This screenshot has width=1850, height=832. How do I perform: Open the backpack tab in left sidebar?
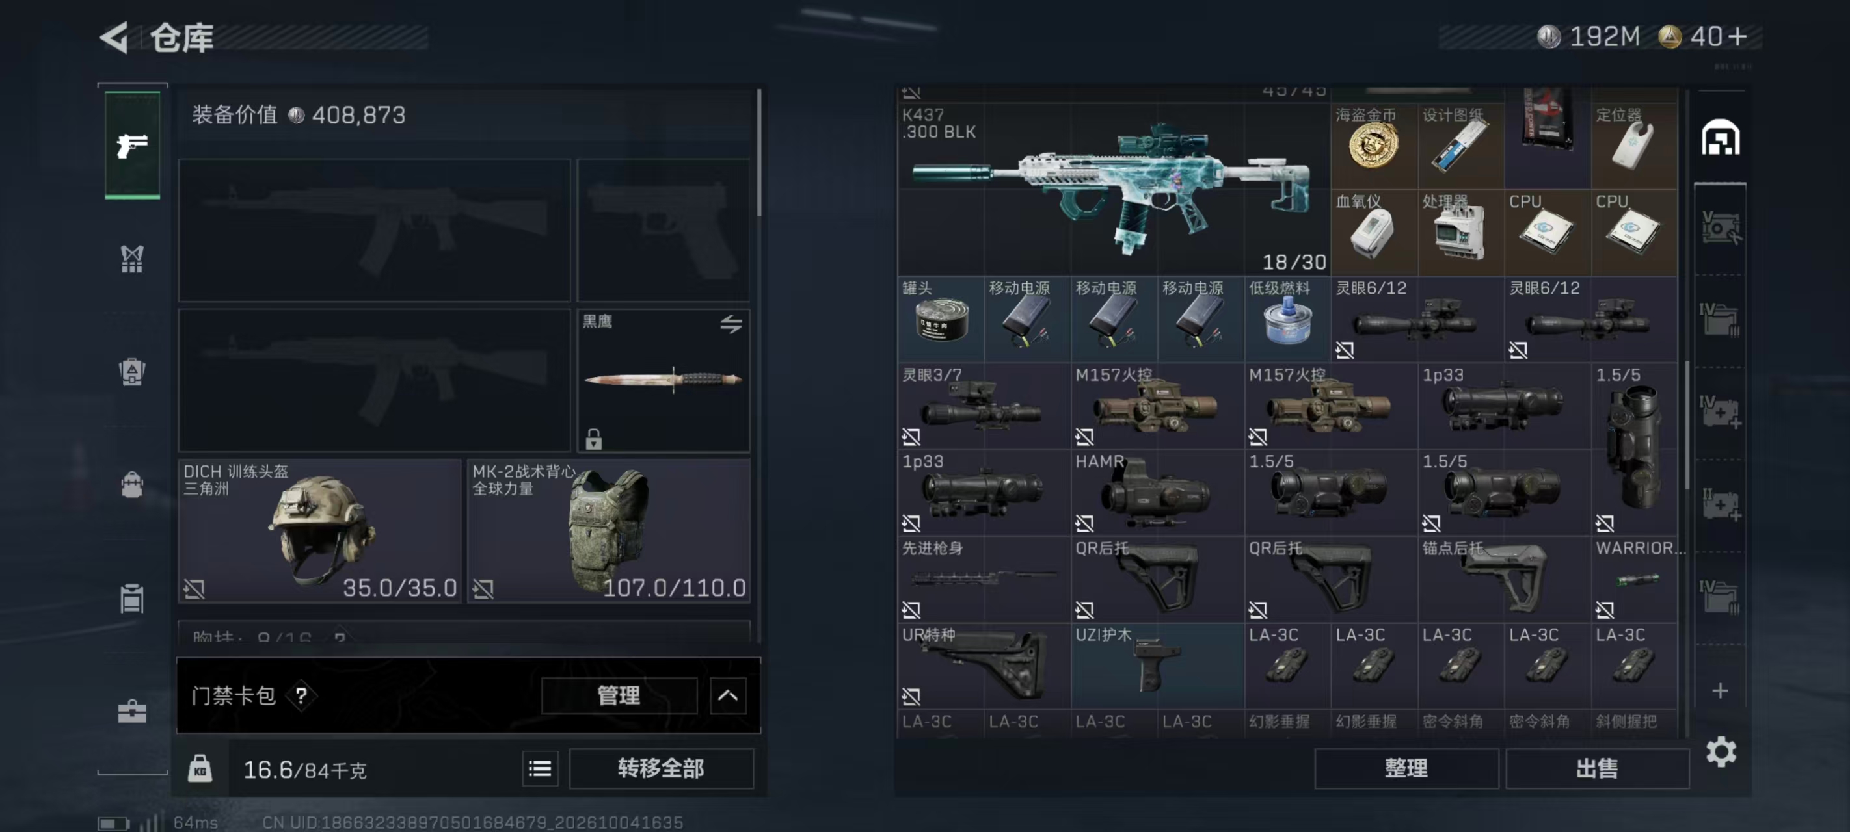coord(132,371)
